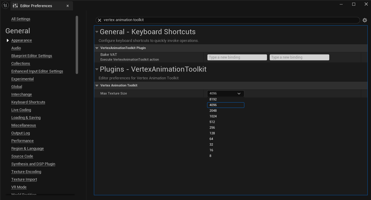The height and width of the screenshot is (200, 371).
Task: Click the Editor Preferences tab sliders icon
Action: coord(15,6)
